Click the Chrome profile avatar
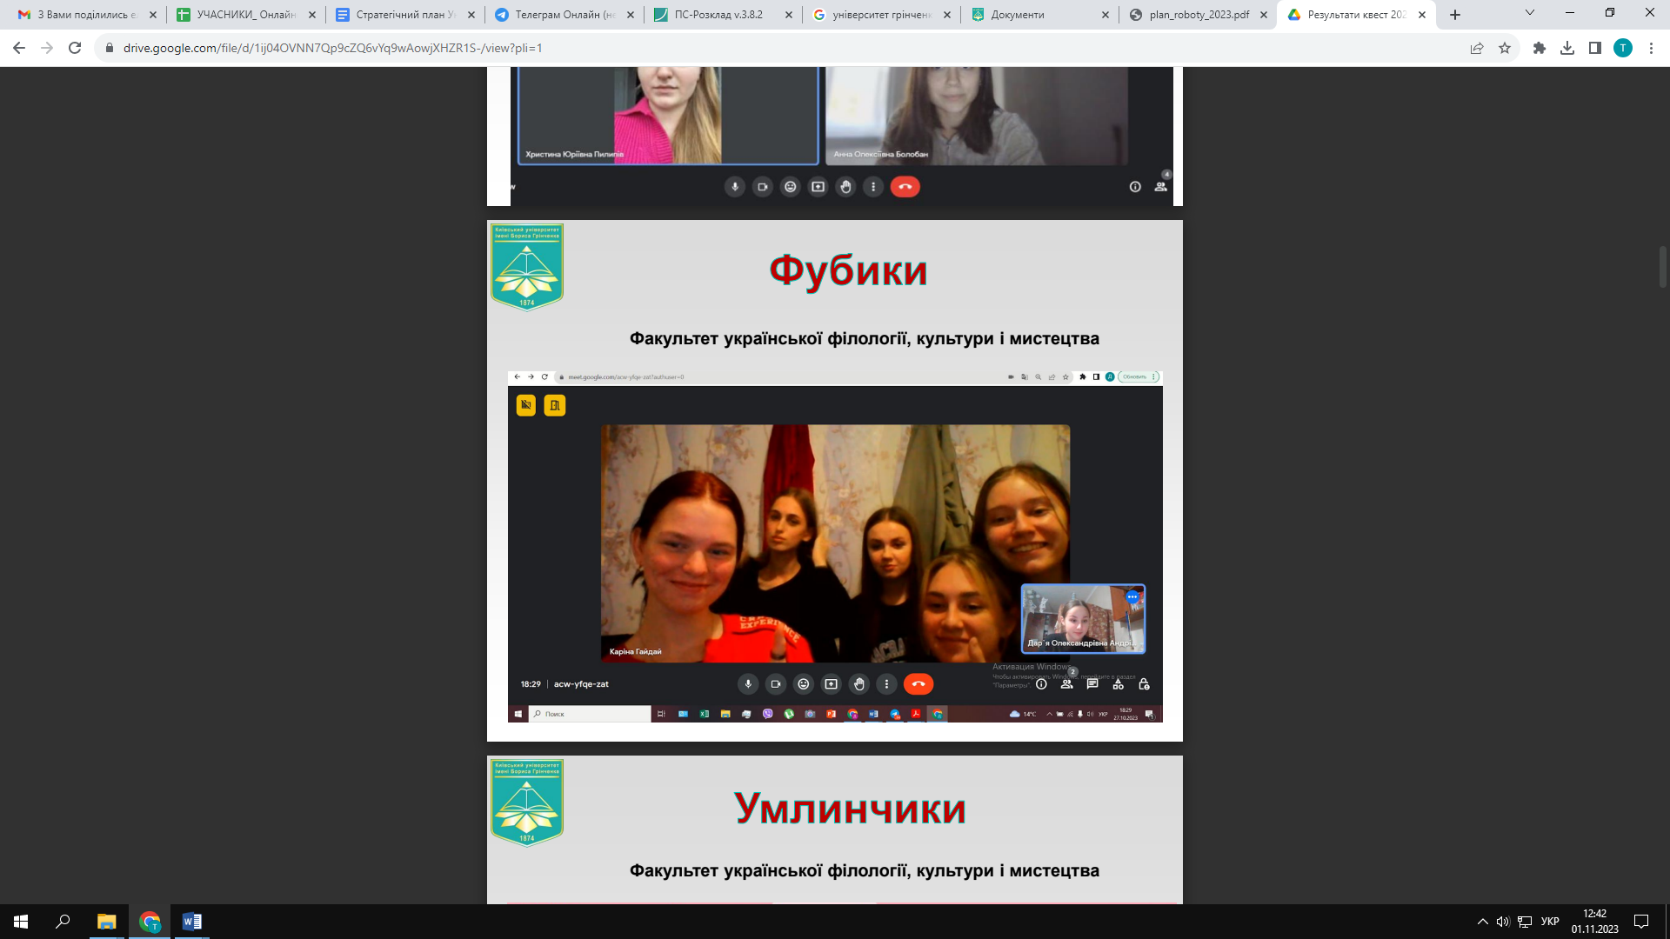Viewport: 1670px width, 939px height. pos(1623,48)
